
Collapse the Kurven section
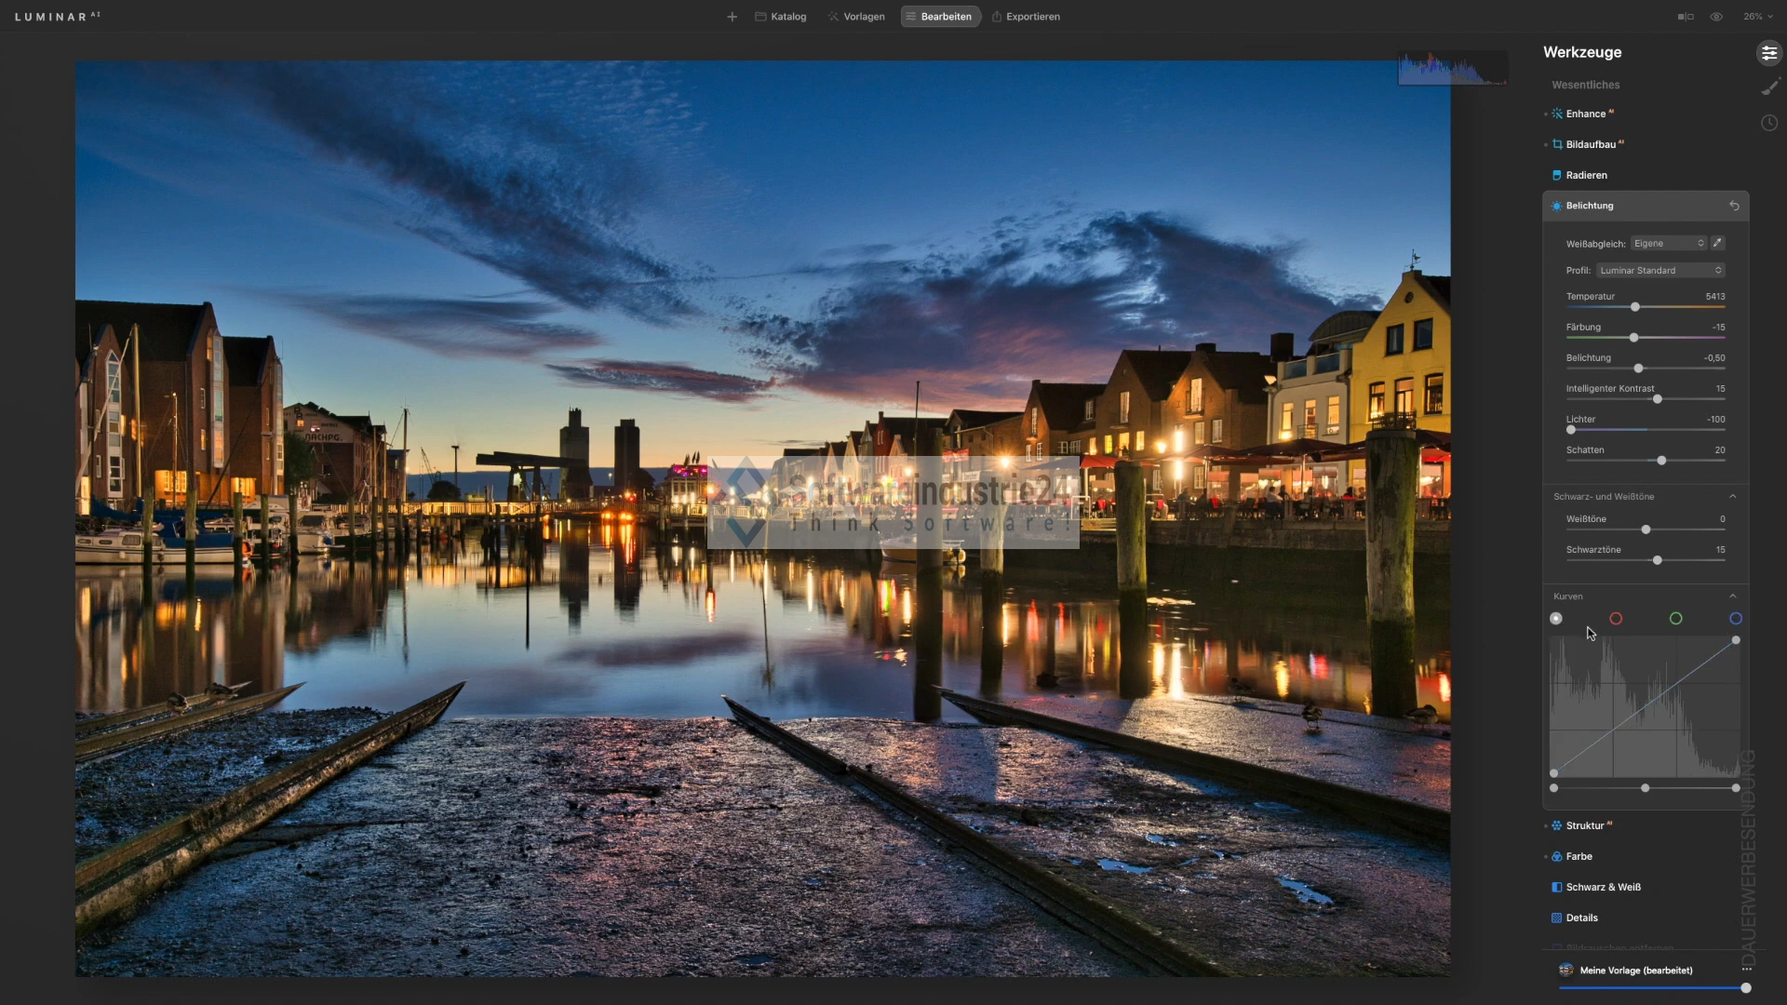(x=1732, y=596)
